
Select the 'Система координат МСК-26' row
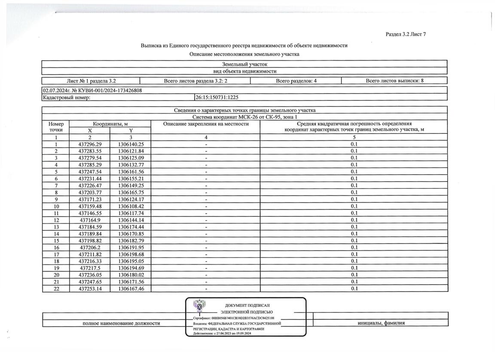(244, 117)
